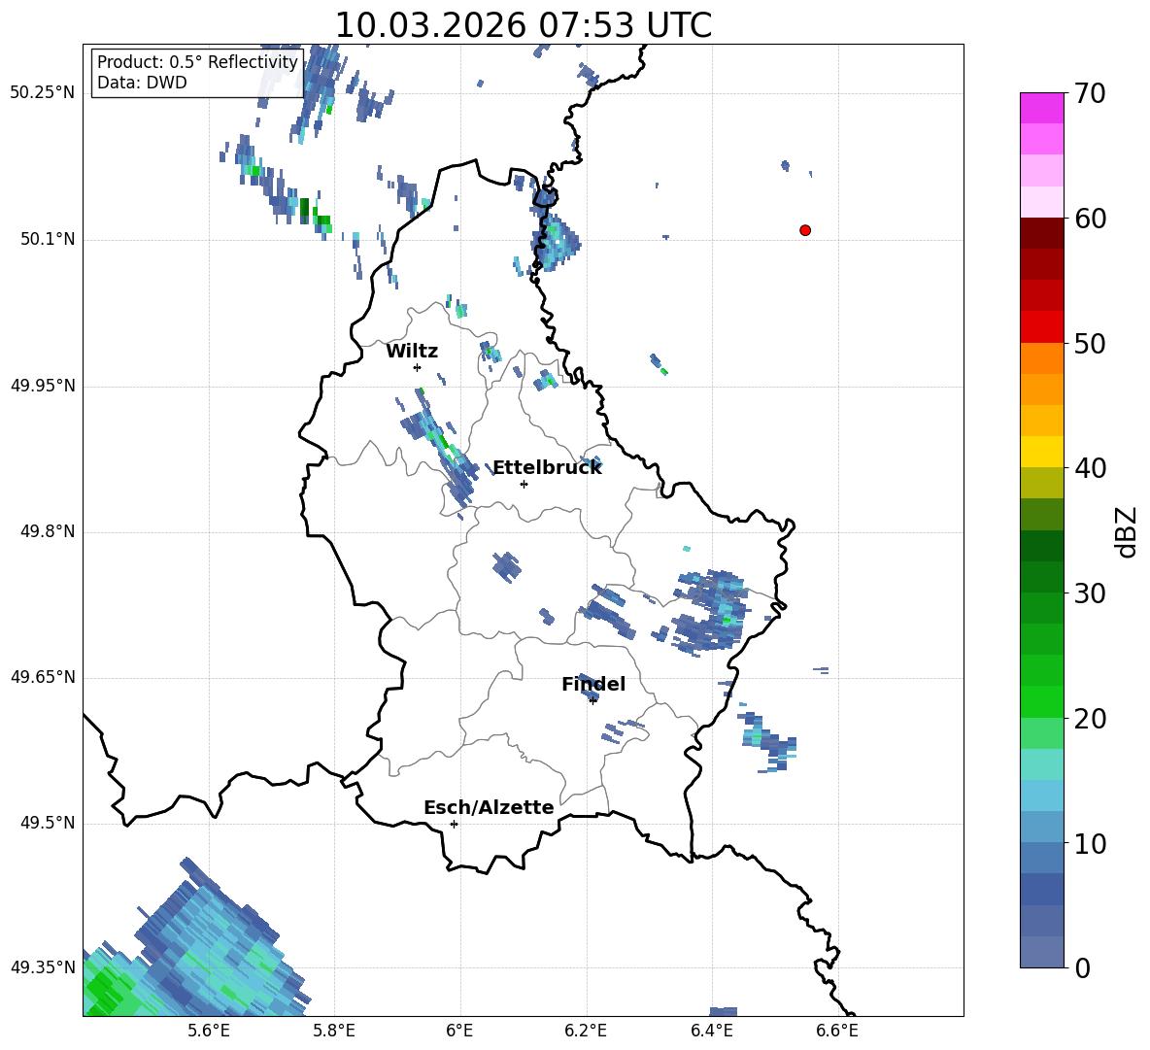The height and width of the screenshot is (1050, 1150).
Task: Click the 50.25°N latitude label
Action: point(43,93)
